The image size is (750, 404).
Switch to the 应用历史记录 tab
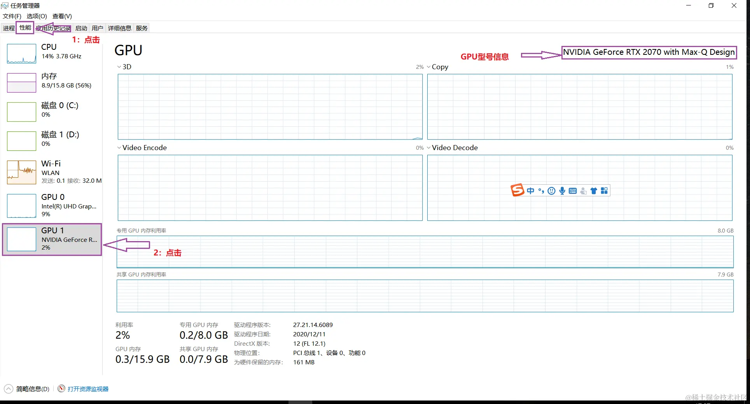point(53,28)
